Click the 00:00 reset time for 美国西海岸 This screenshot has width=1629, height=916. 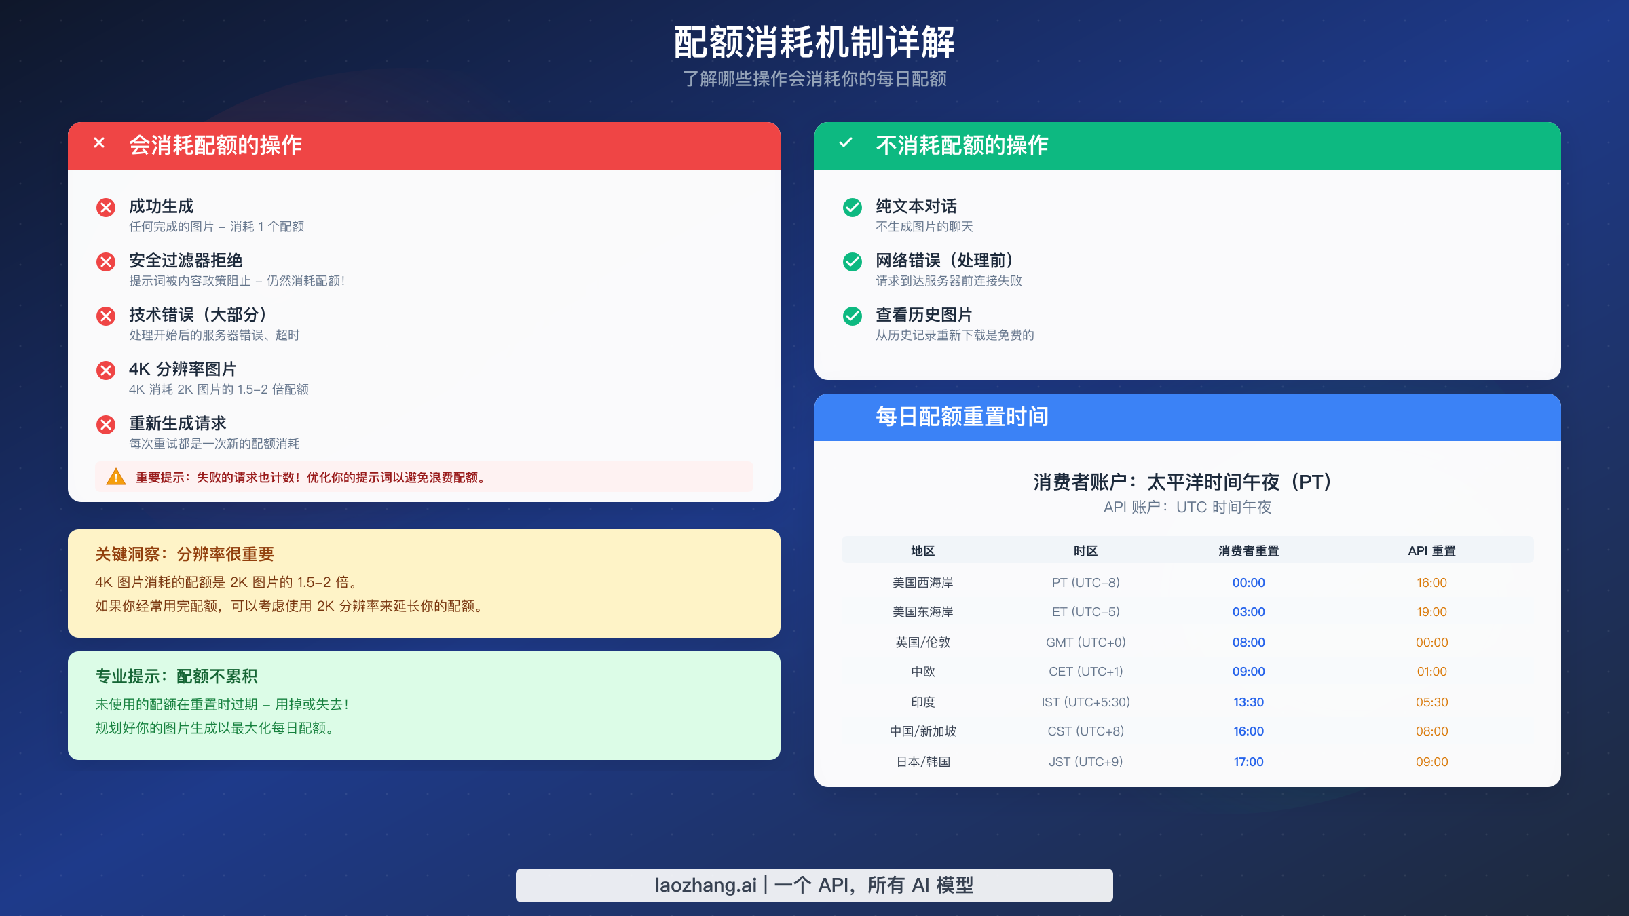click(1249, 582)
